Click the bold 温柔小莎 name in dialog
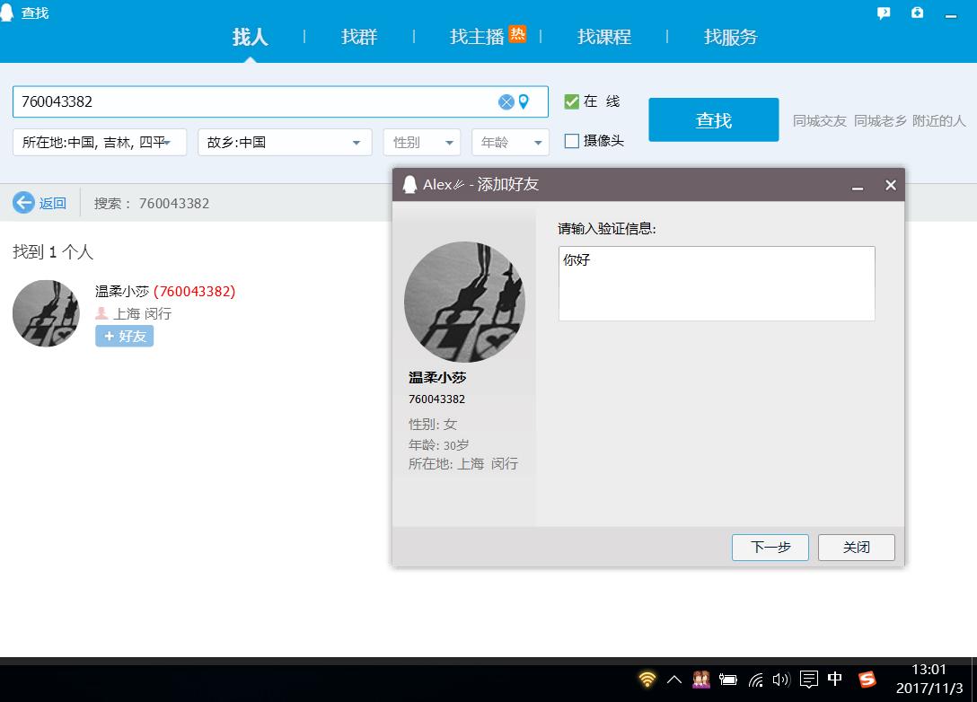 [x=437, y=377]
